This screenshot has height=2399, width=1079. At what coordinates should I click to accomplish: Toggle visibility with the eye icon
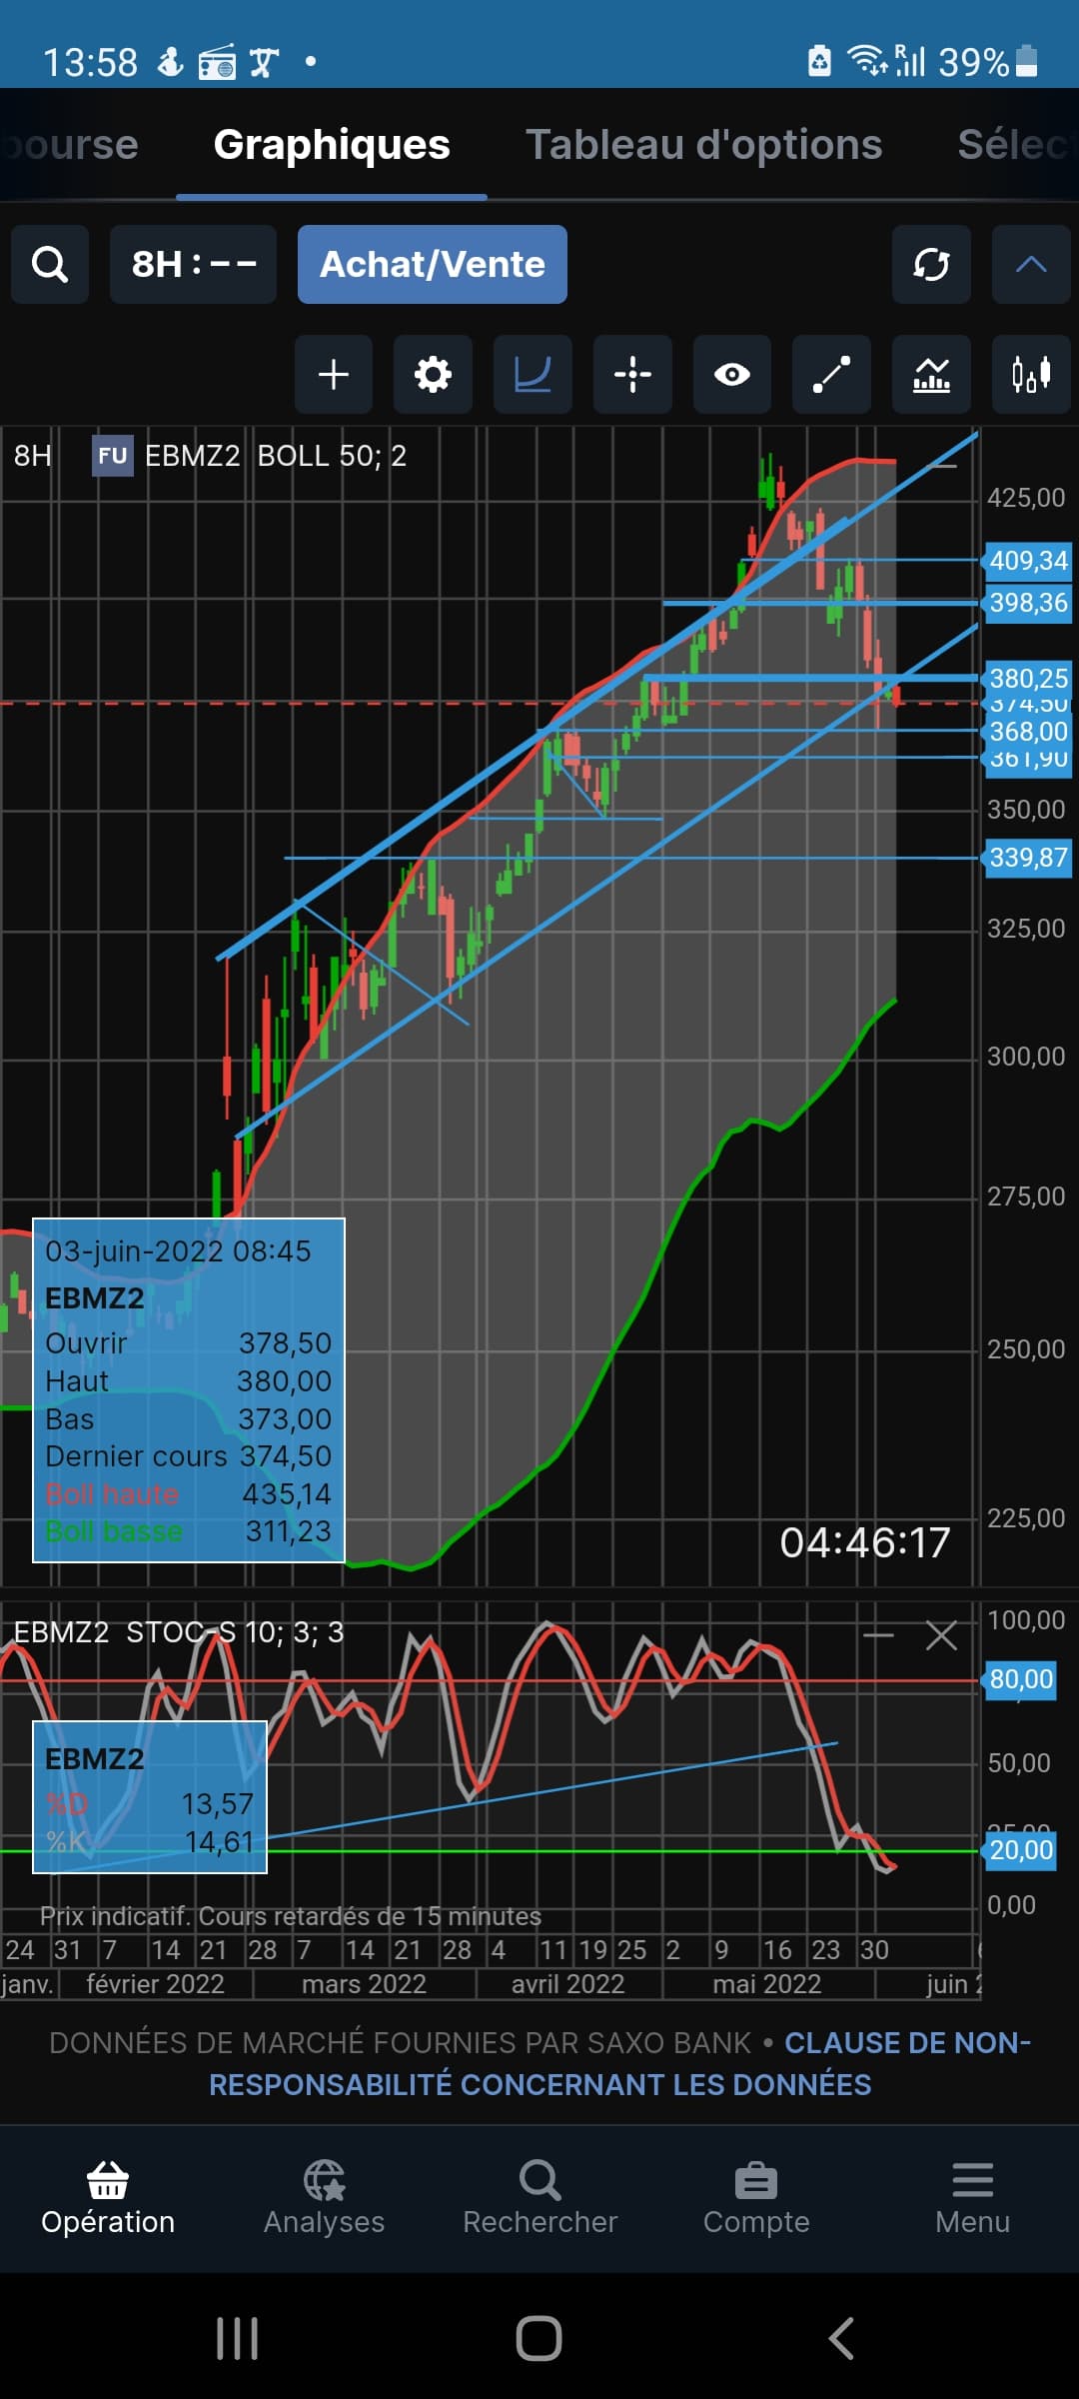(732, 375)
